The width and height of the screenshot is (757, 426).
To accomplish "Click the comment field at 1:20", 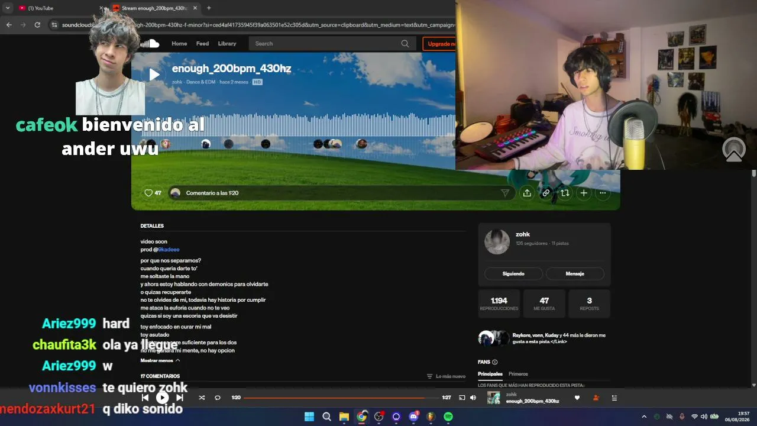I will pos(341,193).
